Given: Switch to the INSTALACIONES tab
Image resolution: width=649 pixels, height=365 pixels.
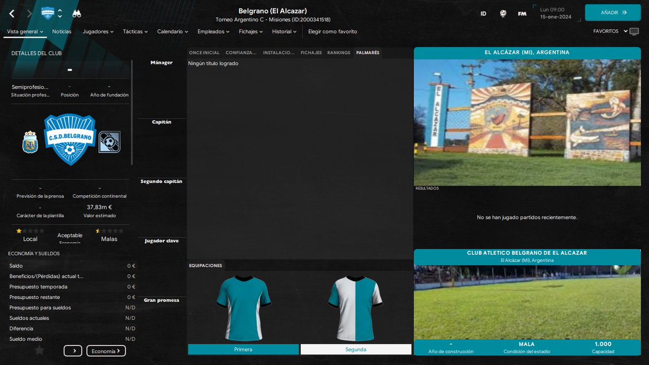Looking at the screenshot, I should pyautogui.click(x=279, y=53).
